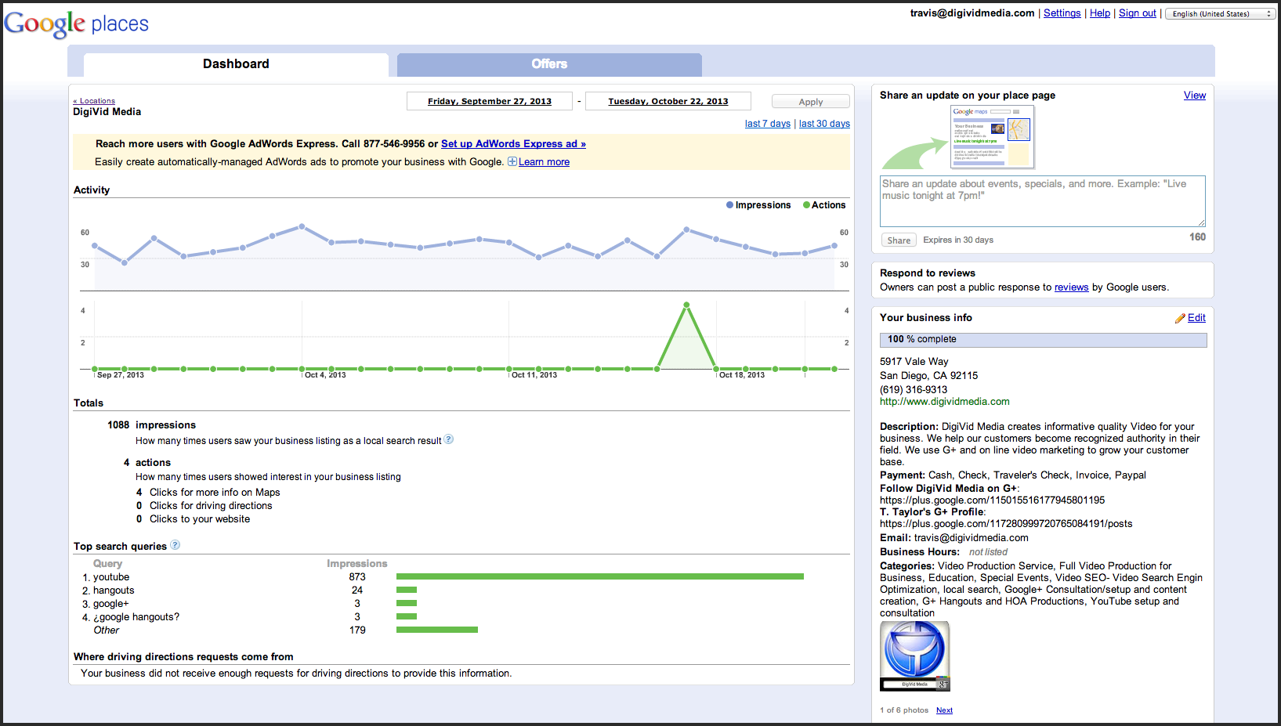
Task: Click the pencil icon next to Edit
Action: click(x=1180, y=318)
